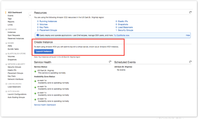Refresh the Scheduled Events section
198x119 pixels.
190,62
